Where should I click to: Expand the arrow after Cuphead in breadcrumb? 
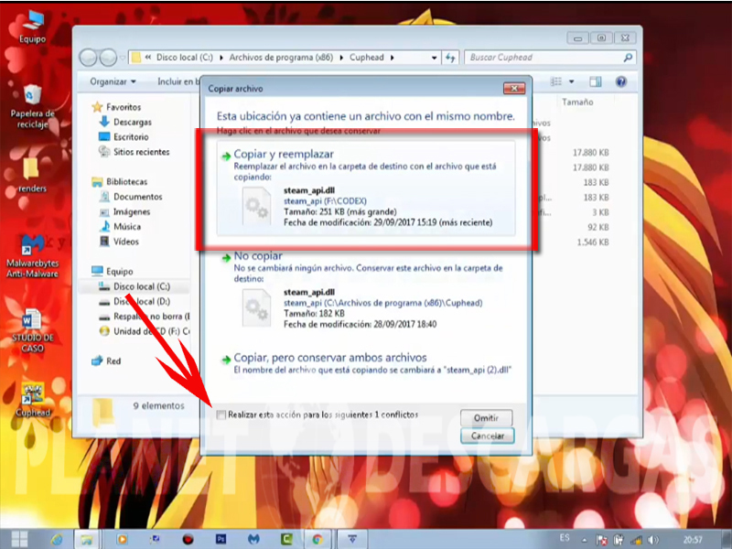pyautogui.click(x=393, y=58)
